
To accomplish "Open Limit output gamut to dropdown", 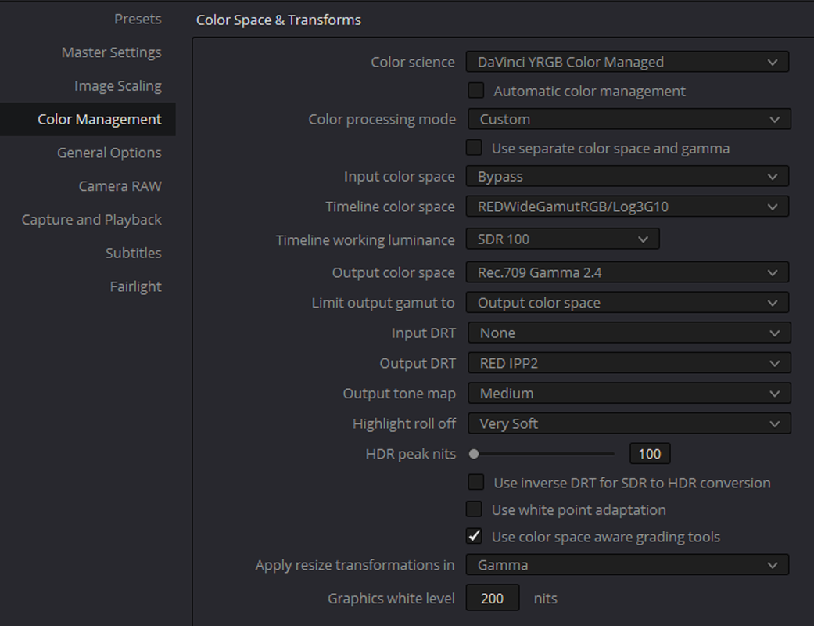I will pyautogui.click(x=627, y=302).
